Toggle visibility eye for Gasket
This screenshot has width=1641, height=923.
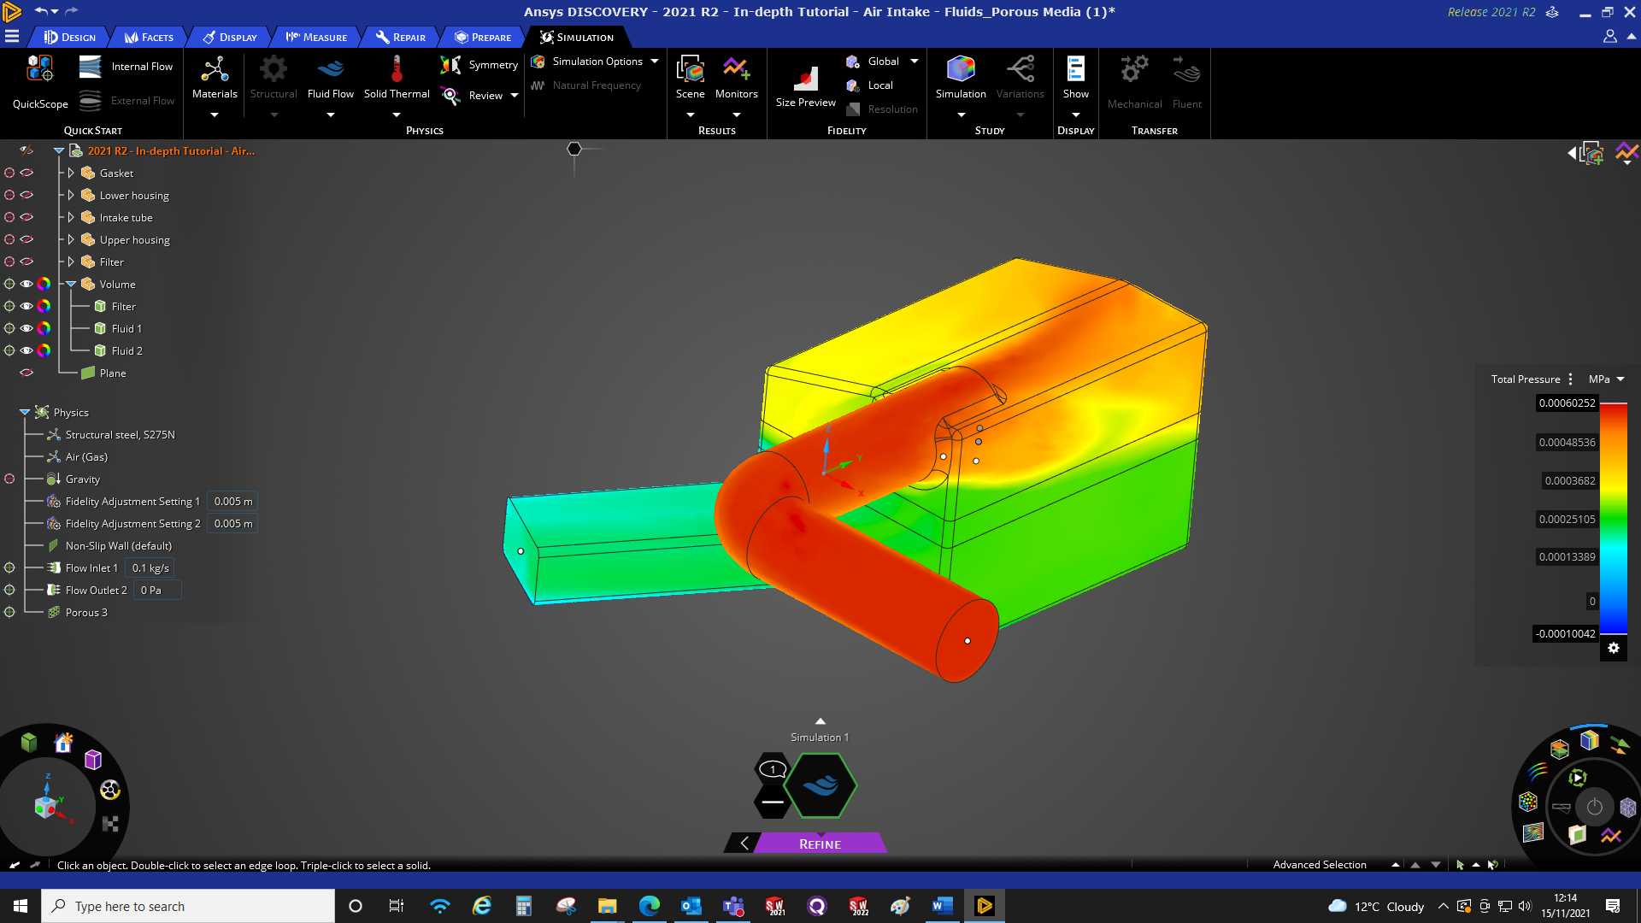tap(26, 173)
